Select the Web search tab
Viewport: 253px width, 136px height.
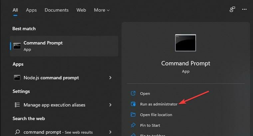(81, 10)
